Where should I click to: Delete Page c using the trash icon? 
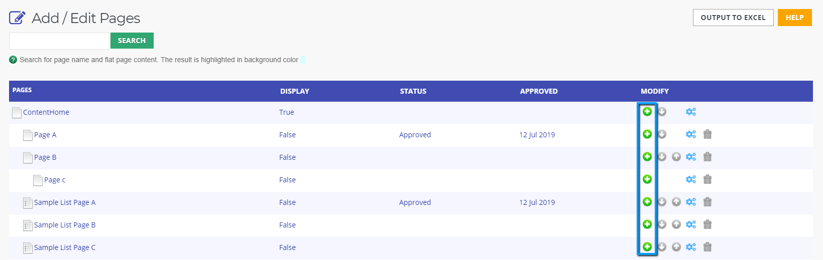[x=708, y=179]
